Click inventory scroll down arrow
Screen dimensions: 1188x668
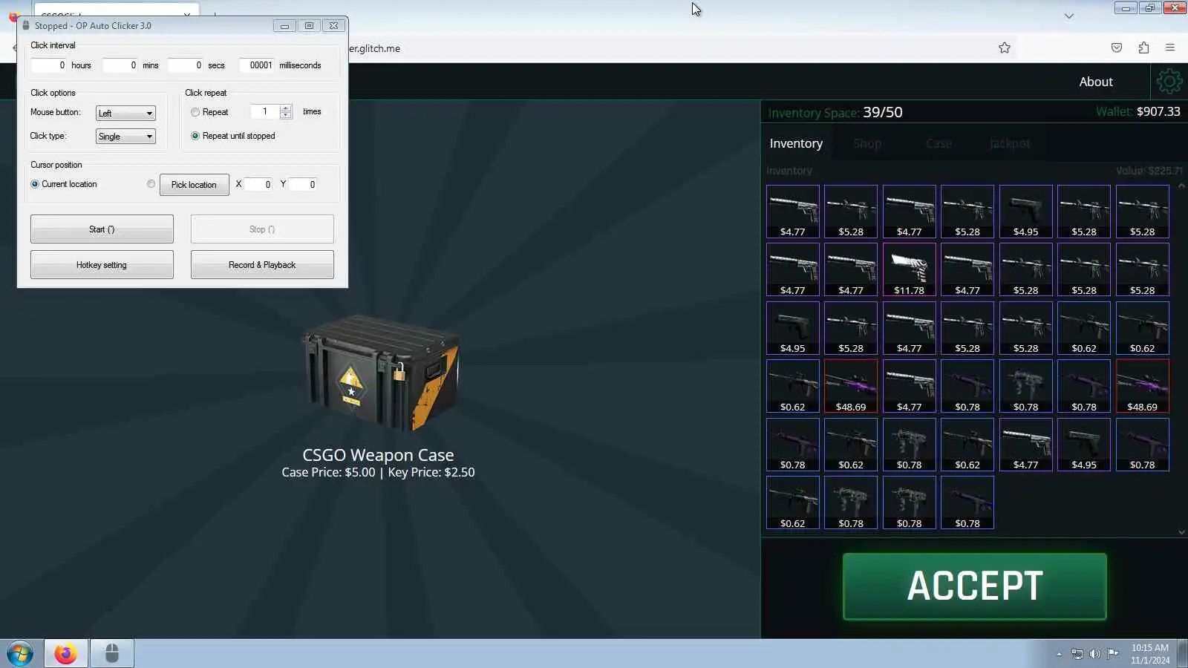pos(1181,531)
